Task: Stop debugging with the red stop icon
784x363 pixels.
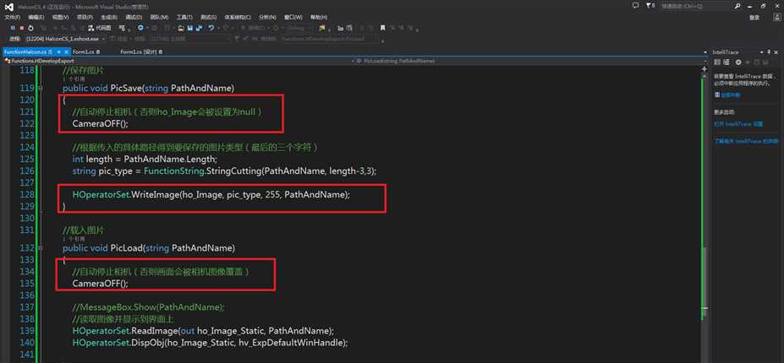Action: point(21,28)
